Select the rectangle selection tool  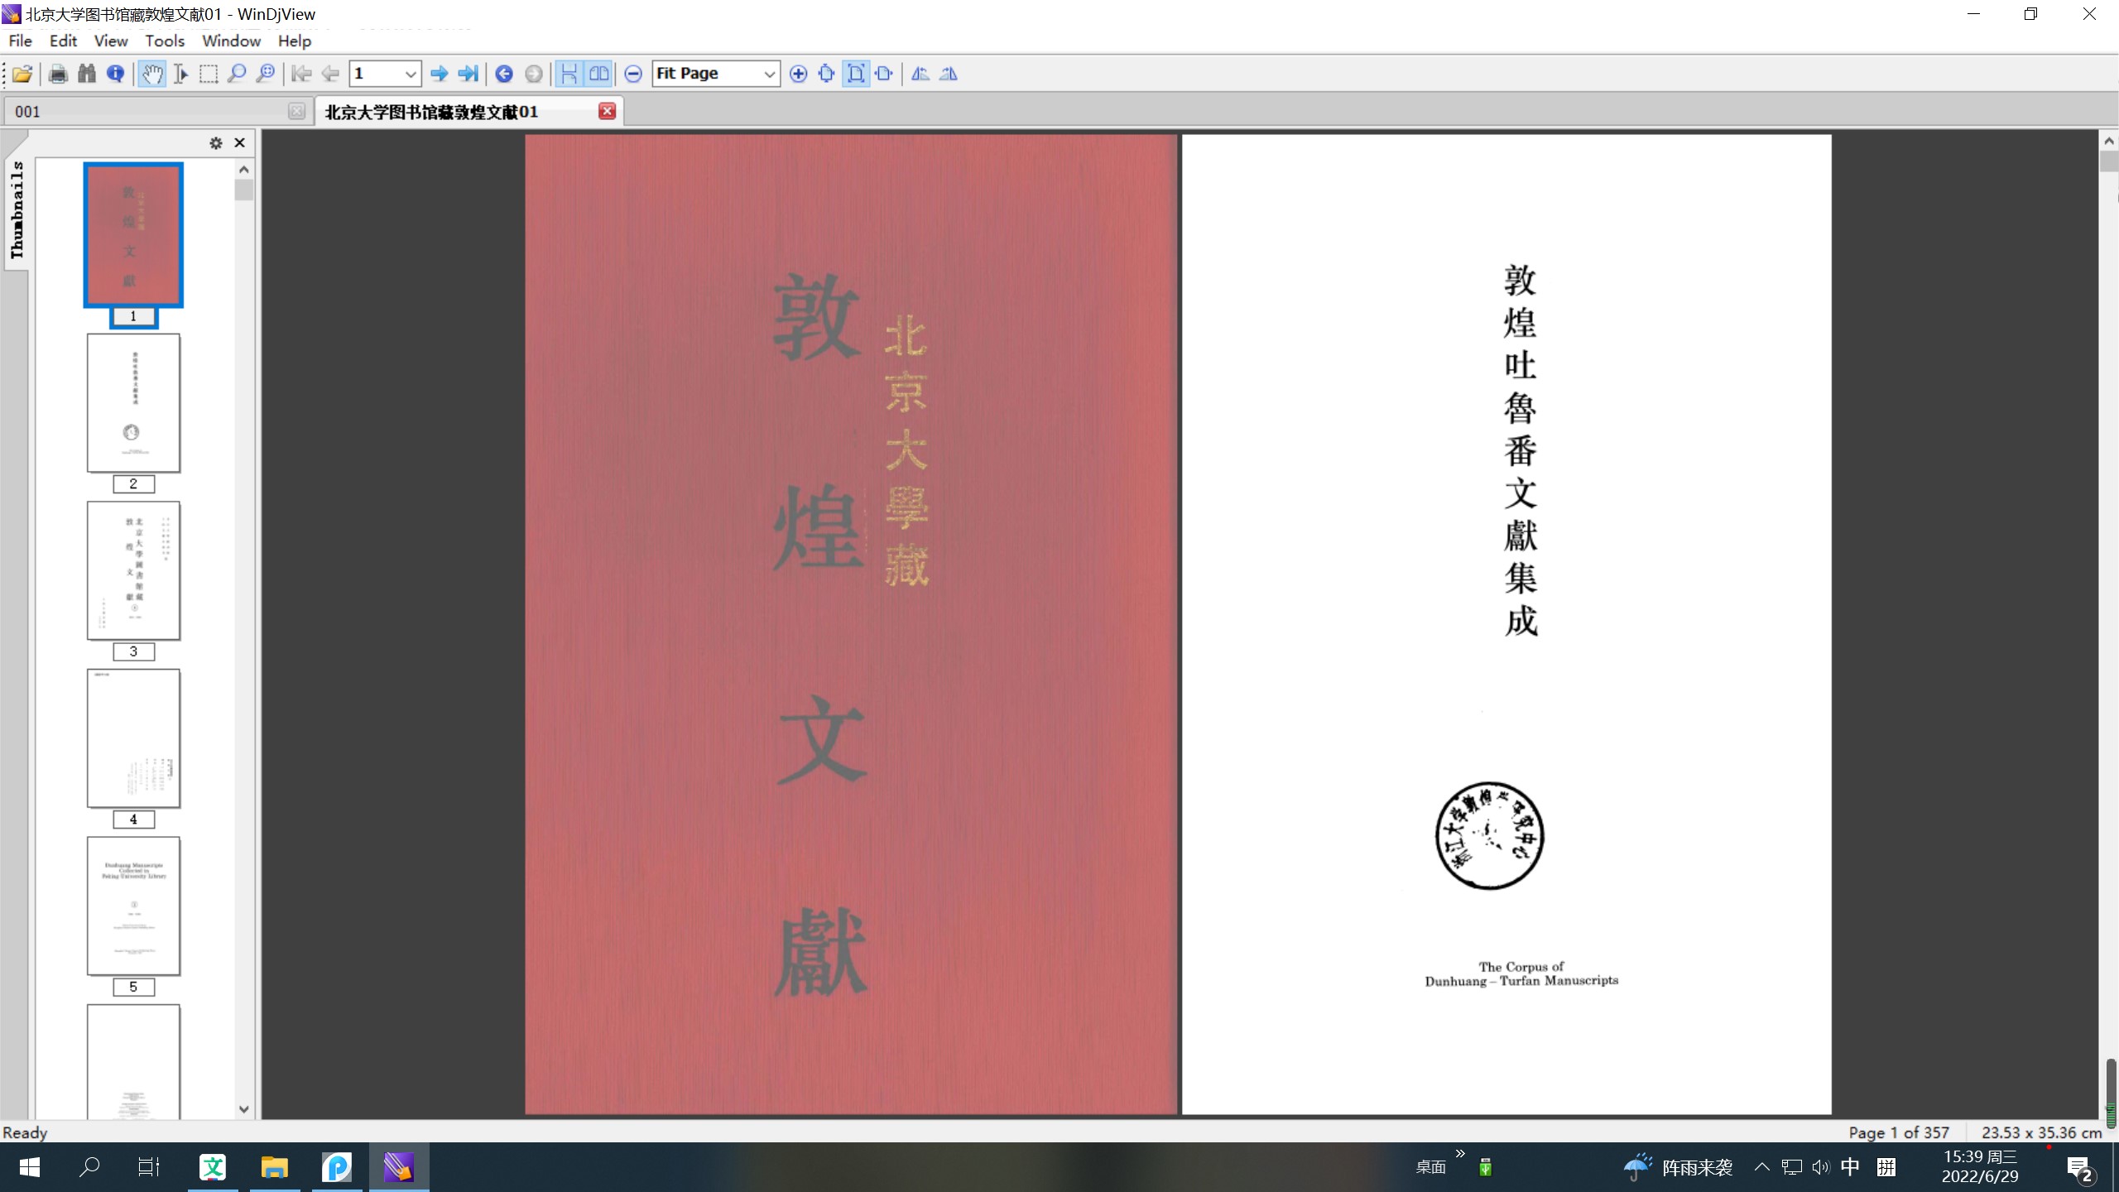pos(209,74)
